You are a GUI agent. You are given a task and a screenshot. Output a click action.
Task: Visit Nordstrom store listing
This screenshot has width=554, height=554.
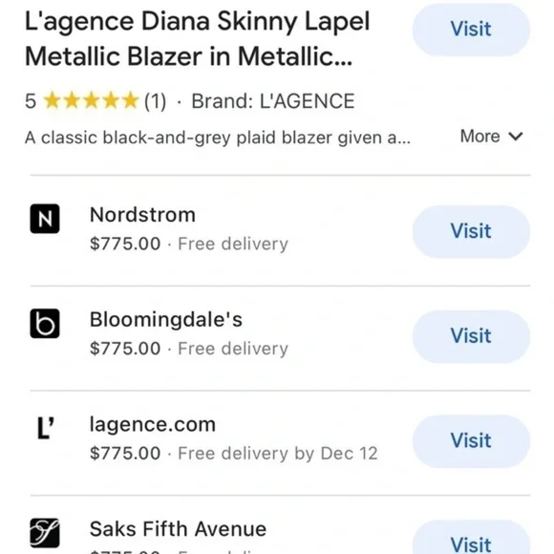(471, 232)
